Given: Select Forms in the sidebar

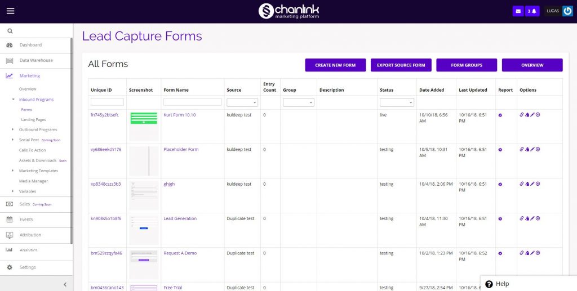Looking at the screenshot, I should pos(26,110).
